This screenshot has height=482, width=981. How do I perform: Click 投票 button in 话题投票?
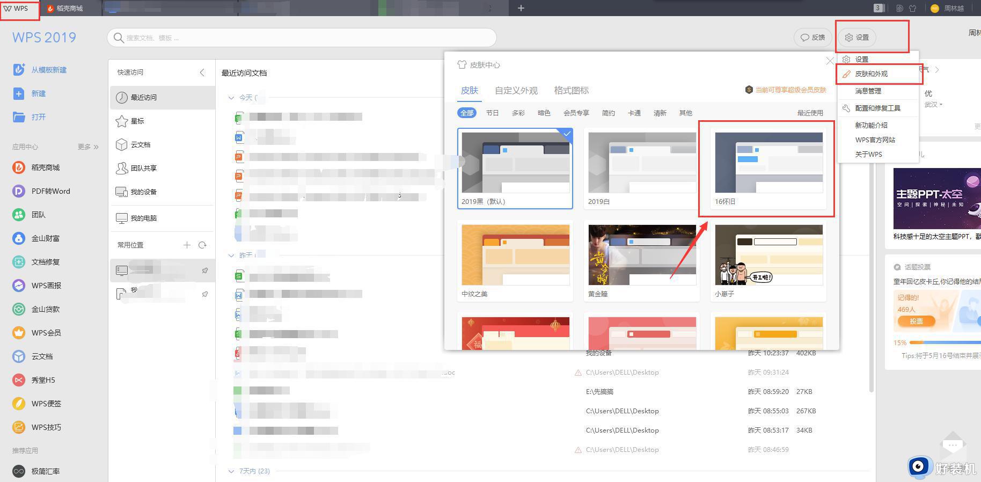[916, 321]
